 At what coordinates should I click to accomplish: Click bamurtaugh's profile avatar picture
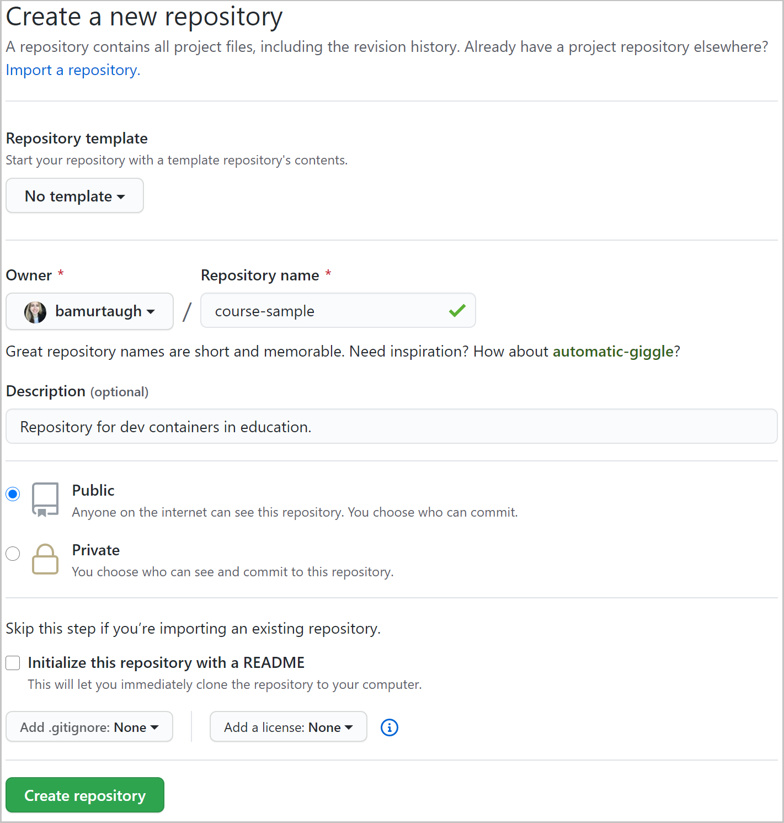[x=34, y=311]
